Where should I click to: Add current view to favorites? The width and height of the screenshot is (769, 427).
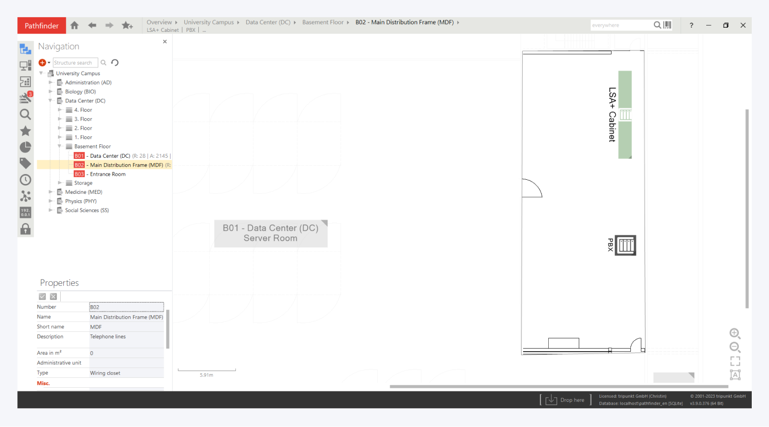[x=127, y=25]
